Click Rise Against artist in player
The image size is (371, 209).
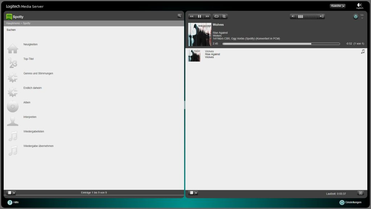pos(220,33)
